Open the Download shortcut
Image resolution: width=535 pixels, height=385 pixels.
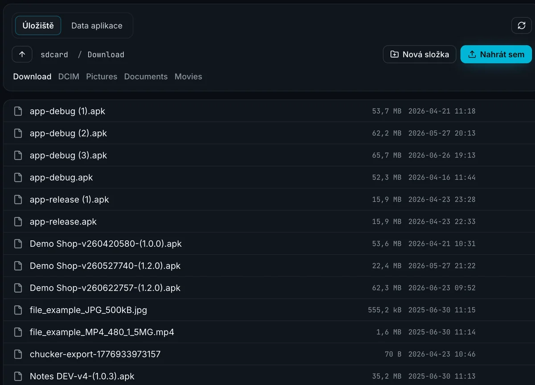[32, 77]
